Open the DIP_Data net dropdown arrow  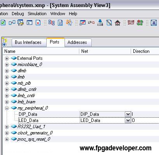coord(128,114)
